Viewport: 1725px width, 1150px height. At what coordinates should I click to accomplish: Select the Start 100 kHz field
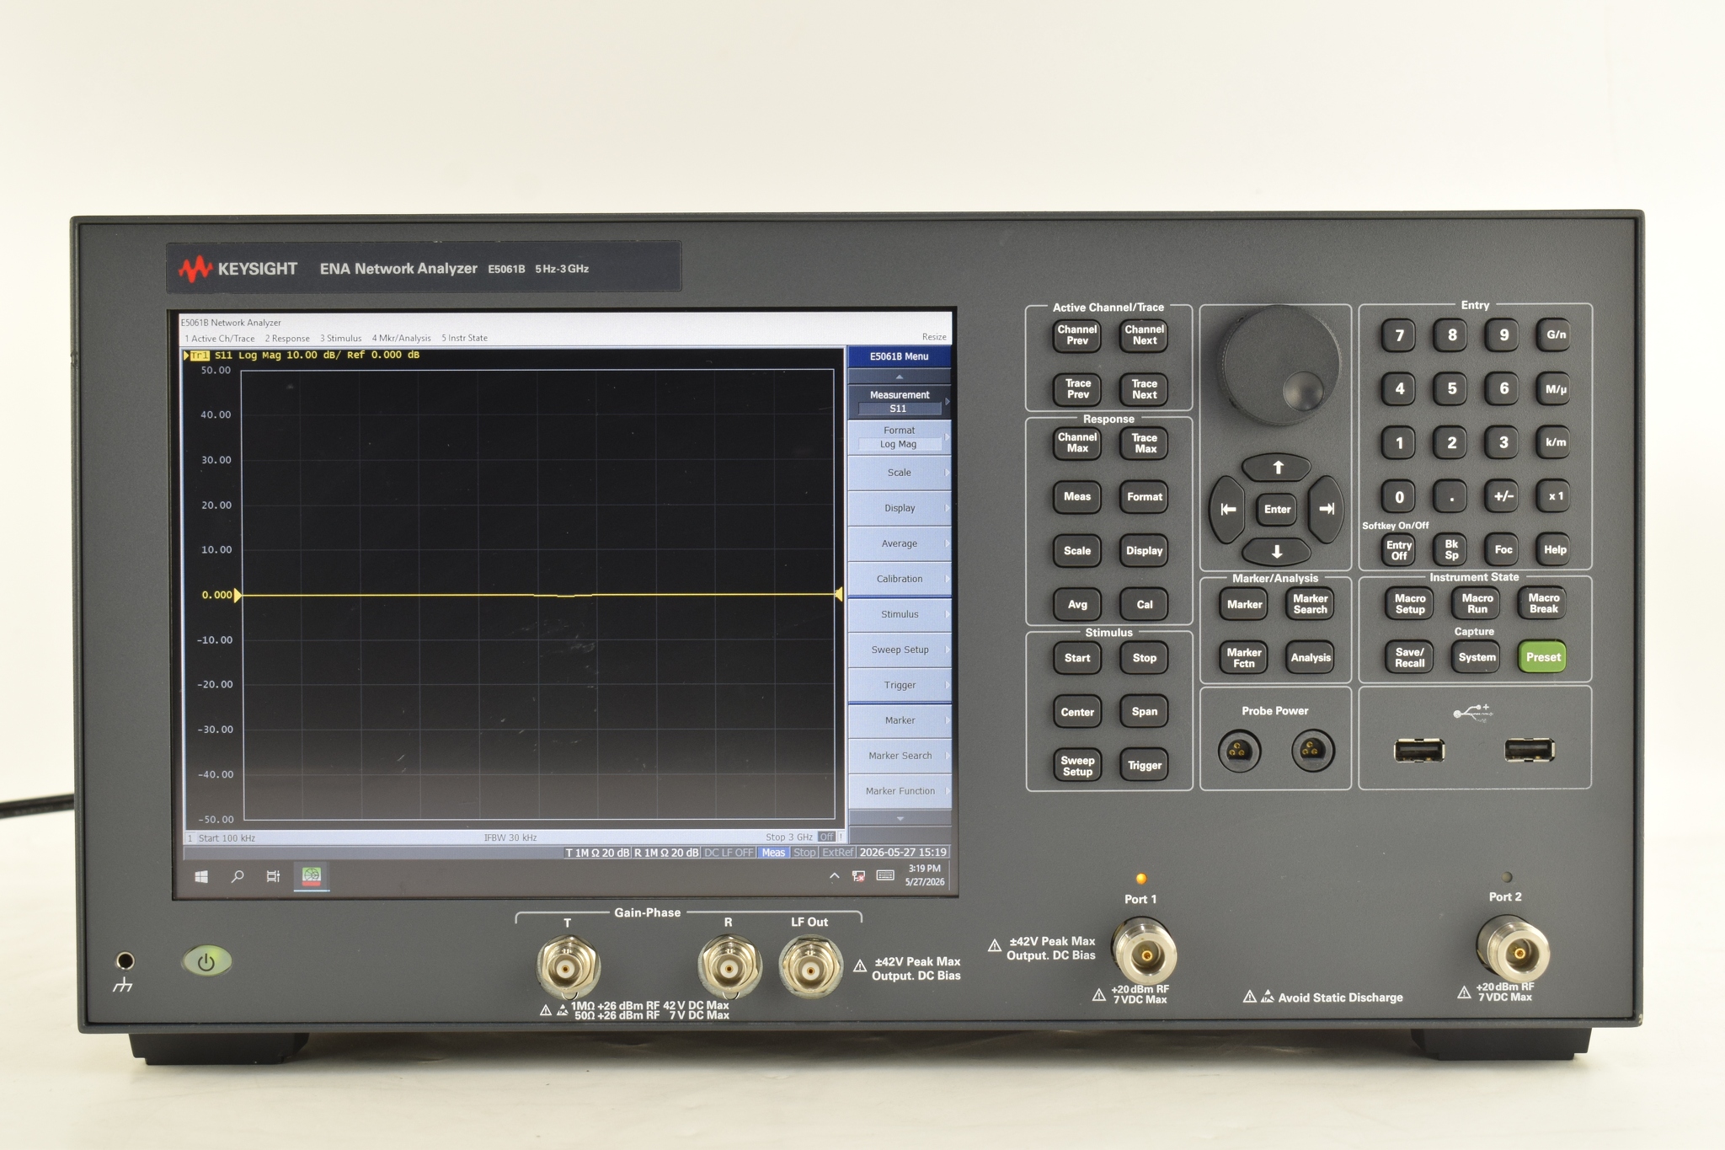click(227, 837)
